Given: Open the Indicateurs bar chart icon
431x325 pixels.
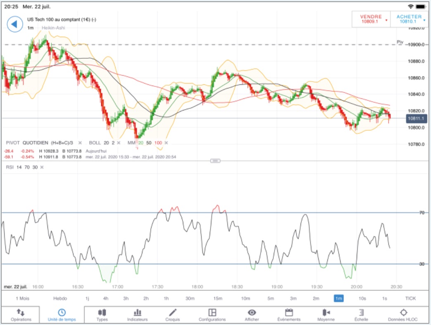Looking at the screenshot, I should (137, 312).
